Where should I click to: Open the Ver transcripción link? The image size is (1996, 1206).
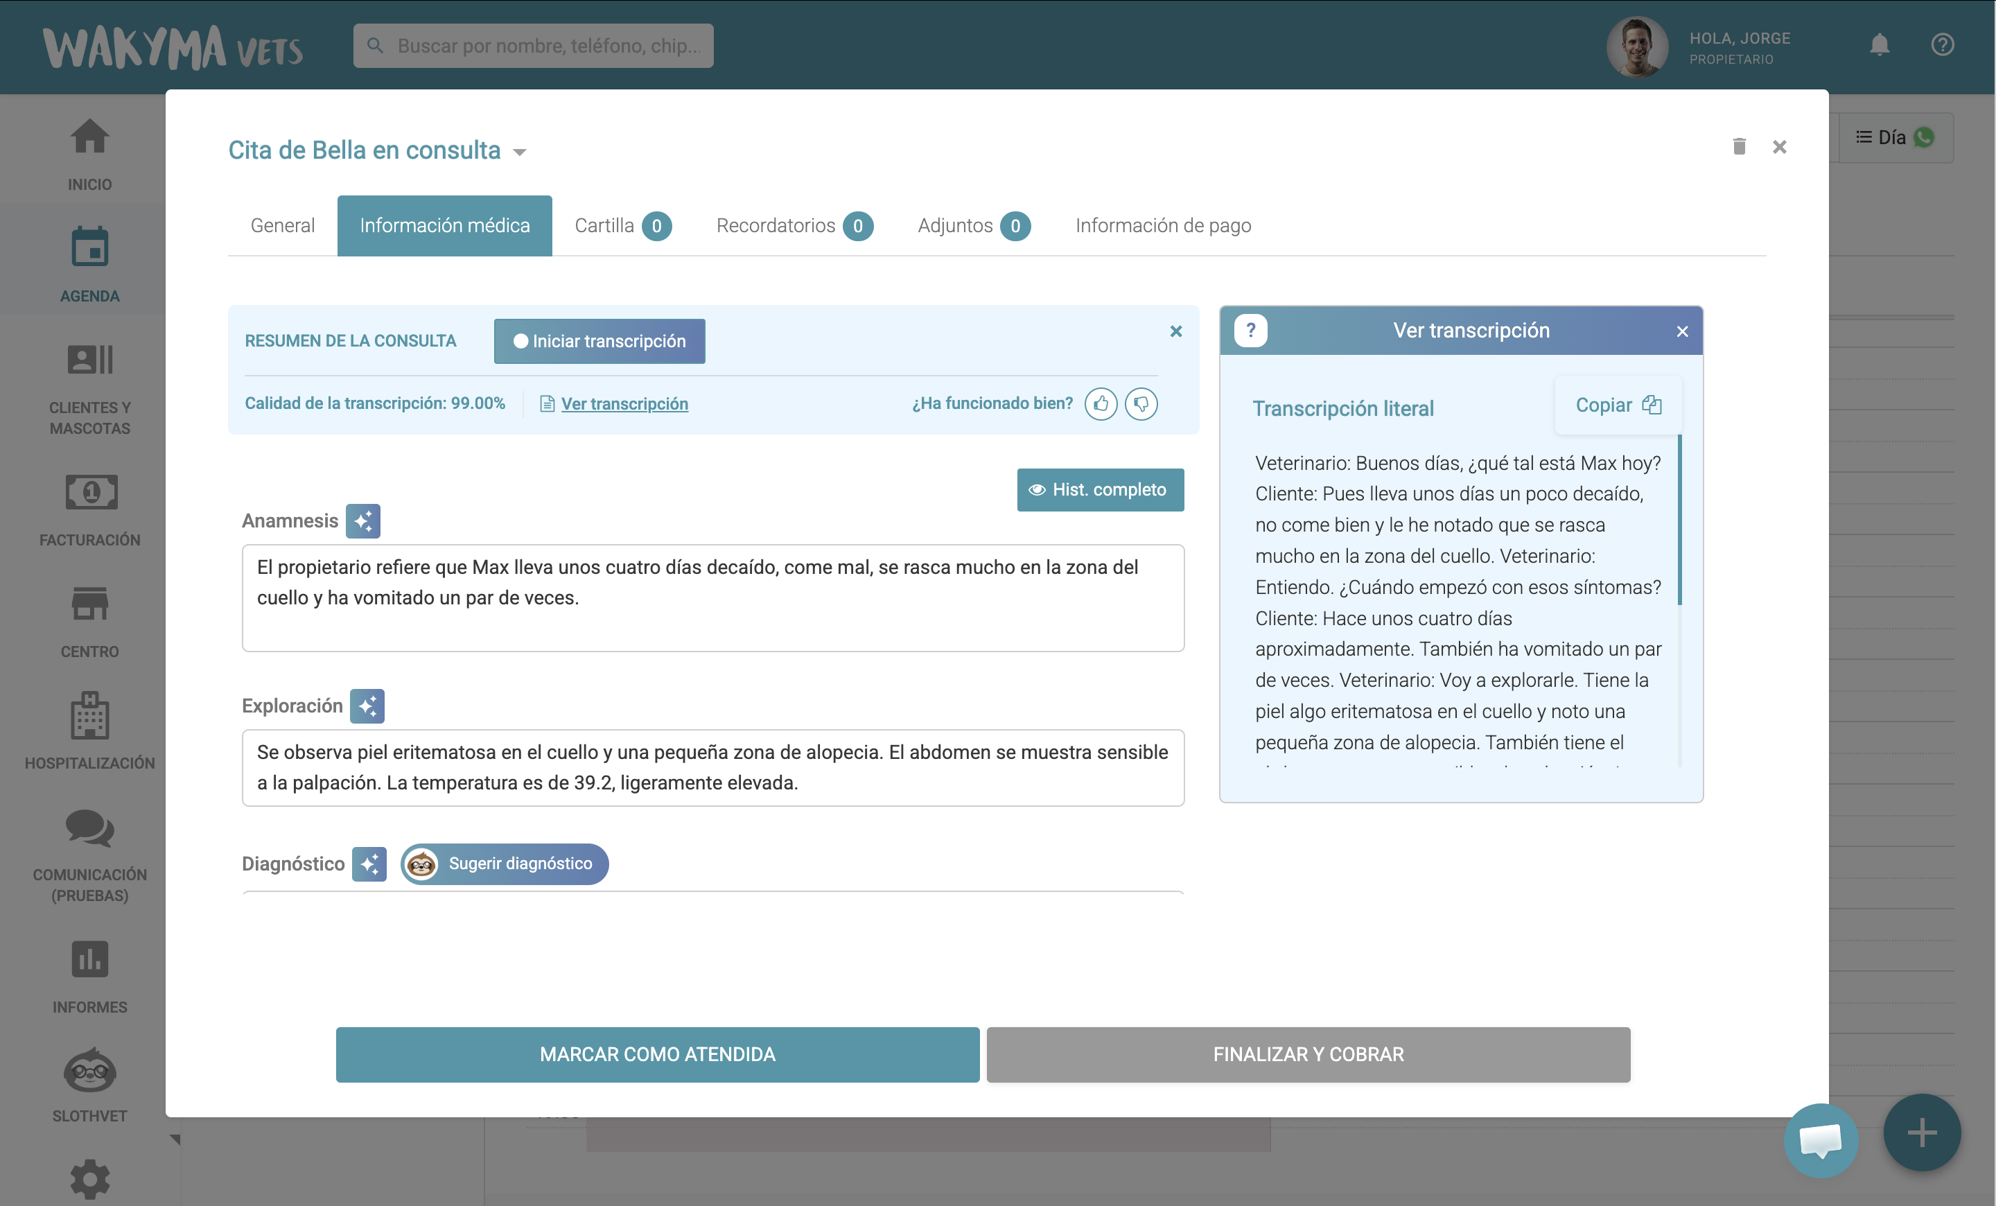point(624,403)
